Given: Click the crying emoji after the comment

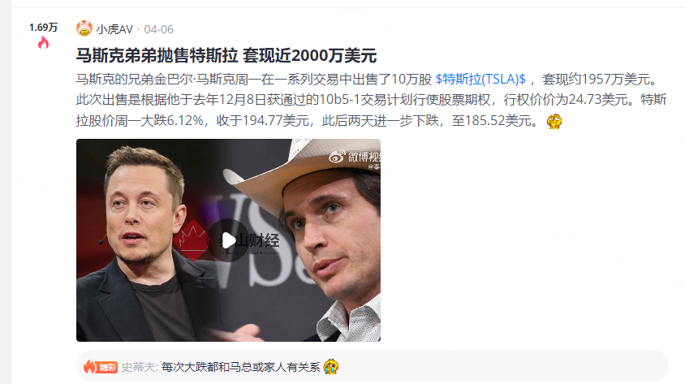Looking at the screenshot, I should click(331, 367).
